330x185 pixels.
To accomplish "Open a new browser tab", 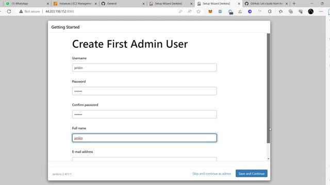I will [294, 4].
